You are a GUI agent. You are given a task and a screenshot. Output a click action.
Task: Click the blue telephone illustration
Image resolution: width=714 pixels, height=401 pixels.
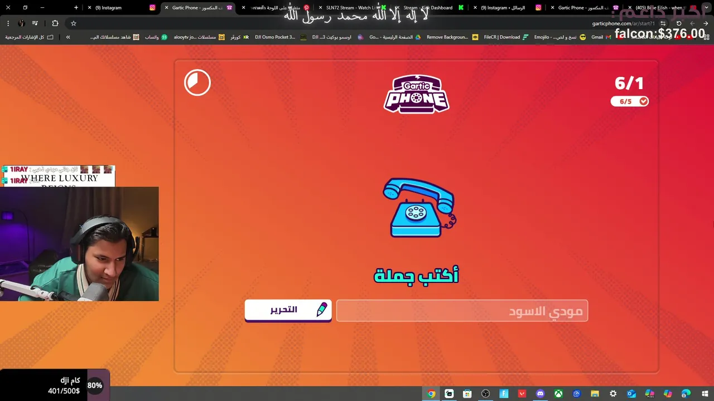click(x=419, y=207)
